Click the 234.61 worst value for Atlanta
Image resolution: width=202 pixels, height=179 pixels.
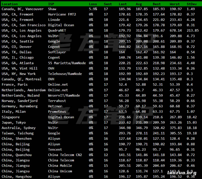coord(176,63)
